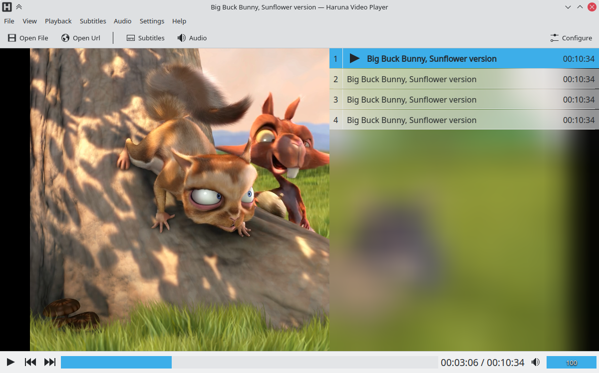Image resolution: width=599 pixels, height=373 pixels.
Task: Adjust the volume slider showing 100
Action: pyautogui.click(x=572, y=362)
